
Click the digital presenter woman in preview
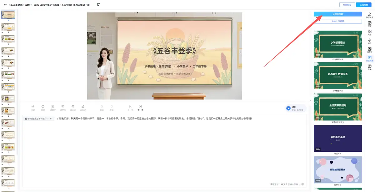pyautogui.click(x=104, y=73)
